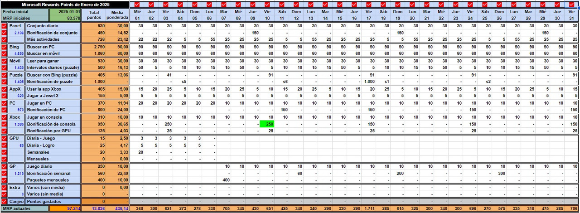The image size is (580, 213).
Task: Select the green highlighted 250 cell
Action: click(x=267, y=124)
